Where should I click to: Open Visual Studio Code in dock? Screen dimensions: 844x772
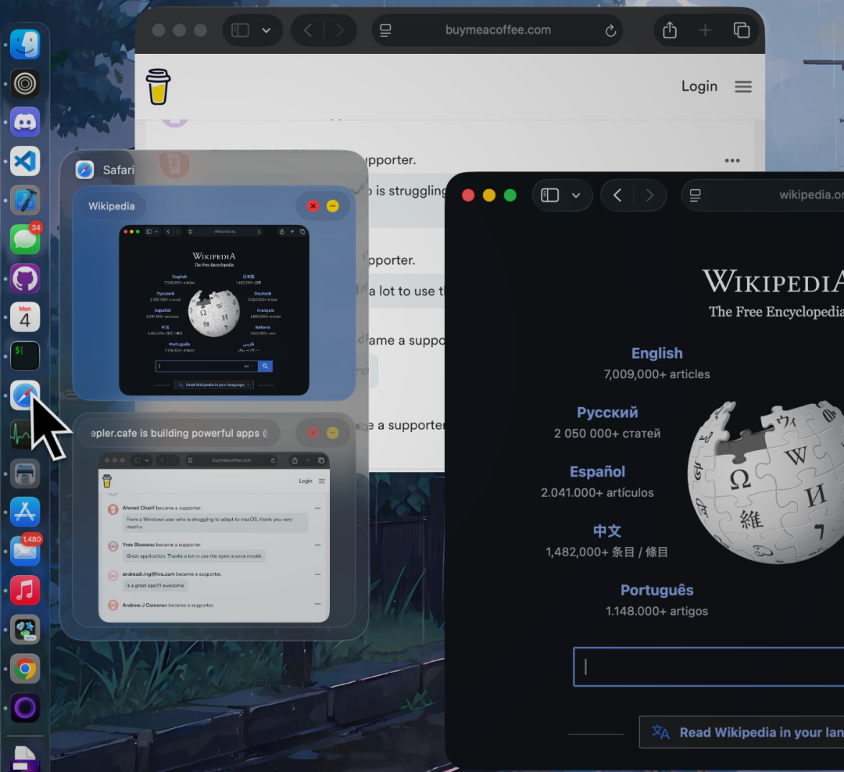[x=25, y=161]
